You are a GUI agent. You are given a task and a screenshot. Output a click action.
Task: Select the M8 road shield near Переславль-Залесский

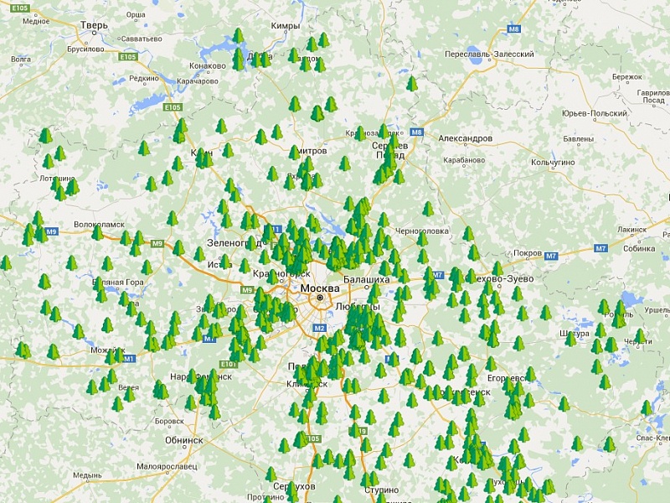coord(513,29)
